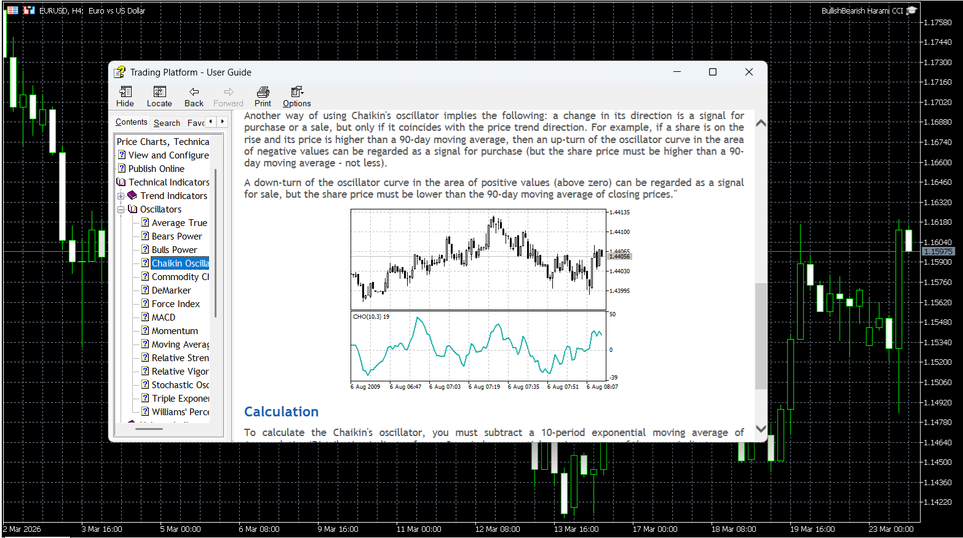The width and height of the screenshot is (963, 538).
Task: Collapse the Oscillators node
Action: pos(121,209)
